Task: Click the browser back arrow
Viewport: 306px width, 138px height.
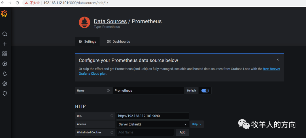Action: (3, 3)
